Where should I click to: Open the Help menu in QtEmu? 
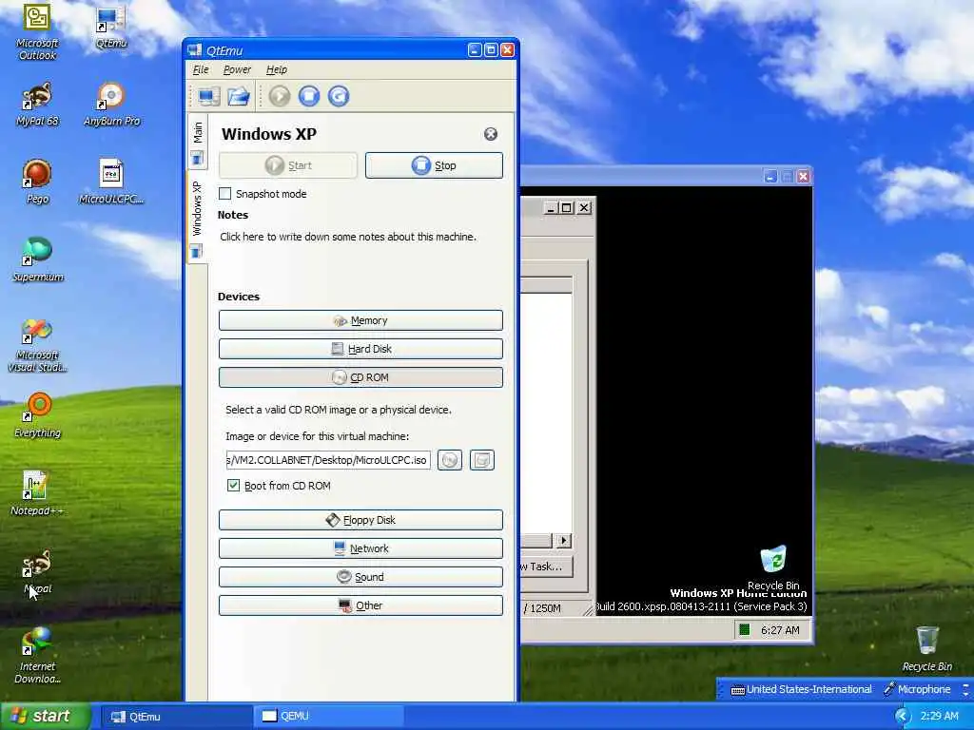277,69
